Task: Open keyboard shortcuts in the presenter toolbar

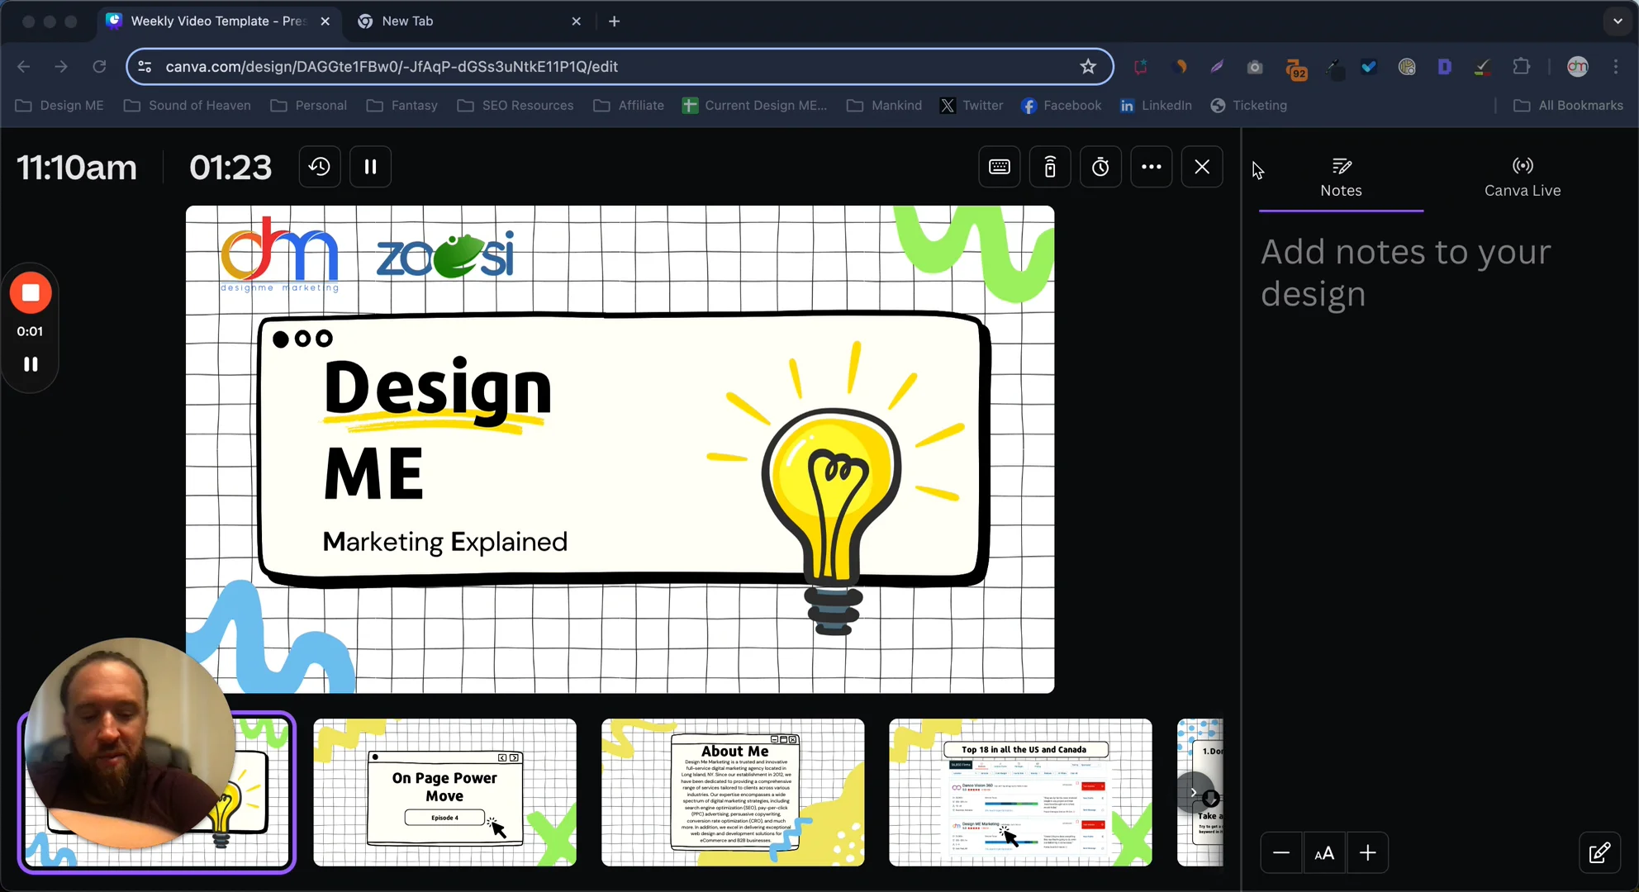Action: click(999, 166)
